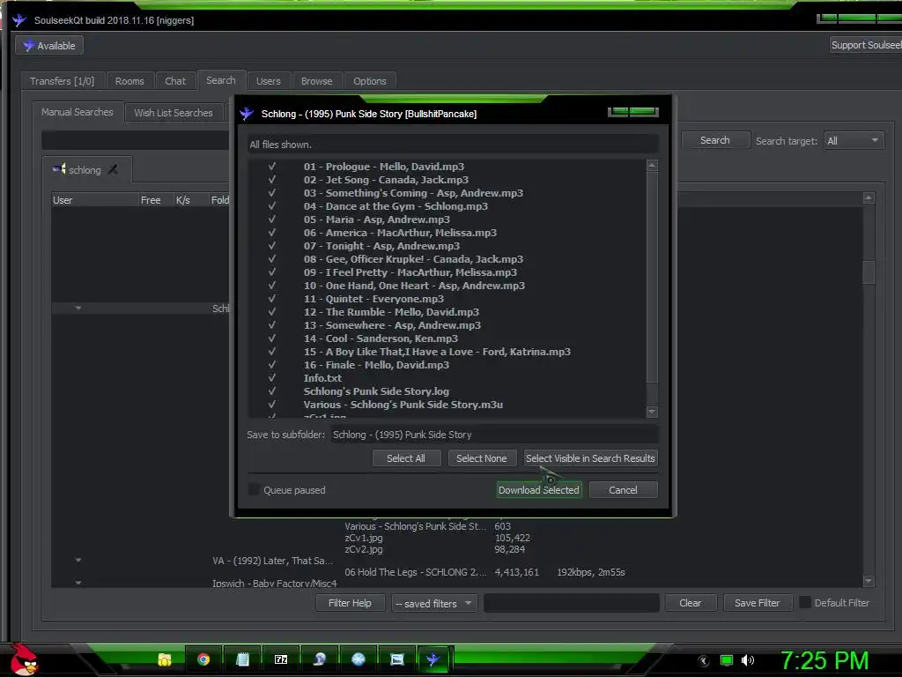Open the Options tab
The width and height of the screenshot is (902, 677).
tap(370, 81)
